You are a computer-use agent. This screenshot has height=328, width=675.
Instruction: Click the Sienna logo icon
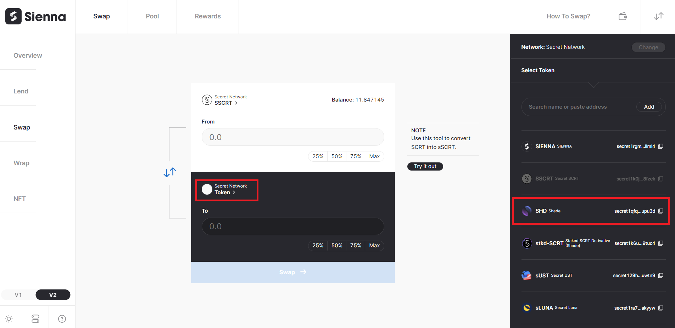point(13,16)
